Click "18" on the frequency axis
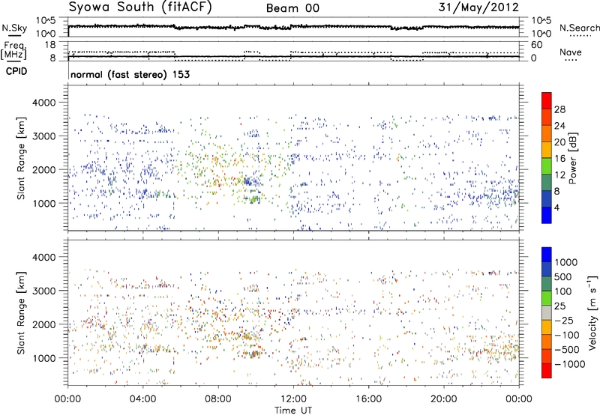 click(50, 45)
